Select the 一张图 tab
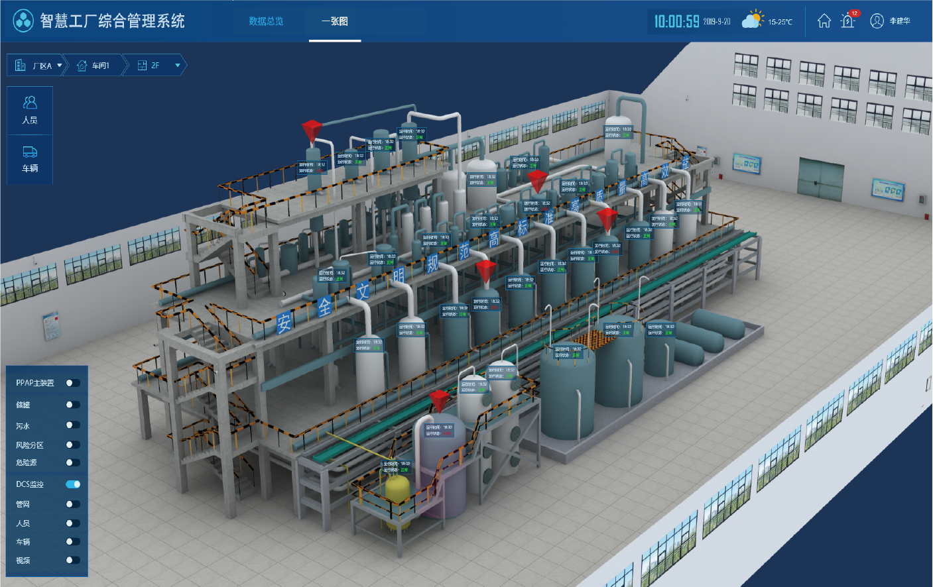This screenshot has height=587, width=933. click(335, 21)
